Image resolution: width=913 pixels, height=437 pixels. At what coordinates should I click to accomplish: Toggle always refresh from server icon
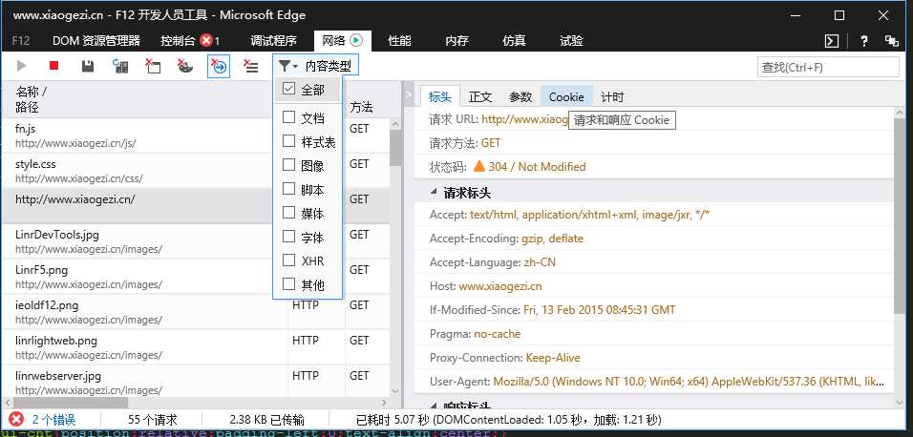(120, 67)
